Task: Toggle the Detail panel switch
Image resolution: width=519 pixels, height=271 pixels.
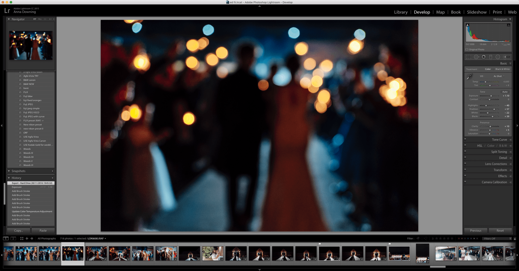Action: 465,157
